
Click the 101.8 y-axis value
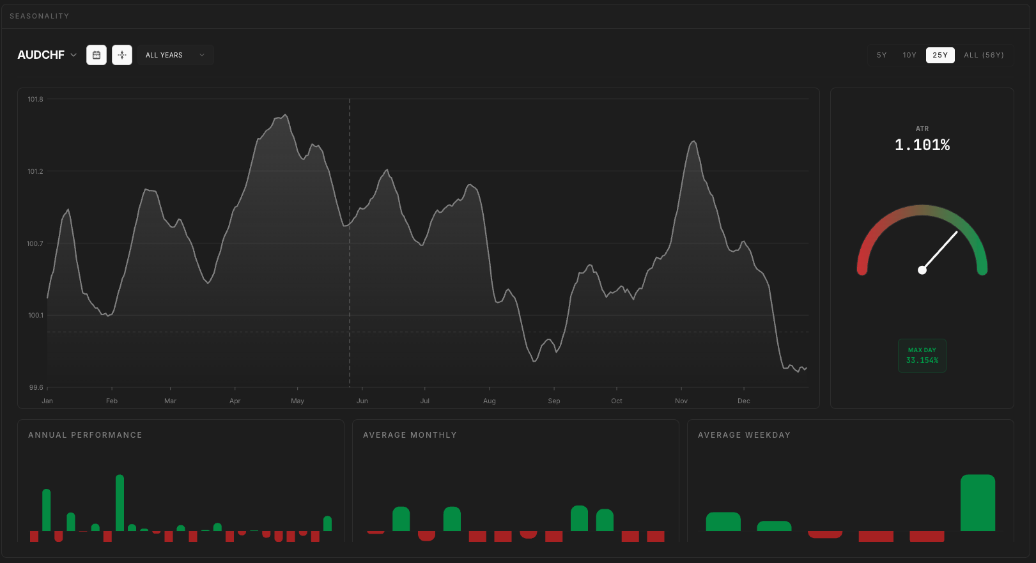pos(36,100)
